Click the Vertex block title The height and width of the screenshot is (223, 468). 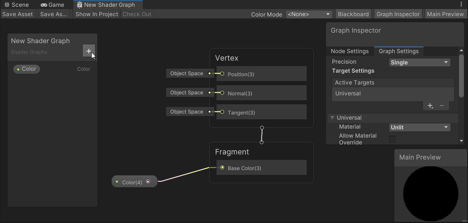click(227, 58)
